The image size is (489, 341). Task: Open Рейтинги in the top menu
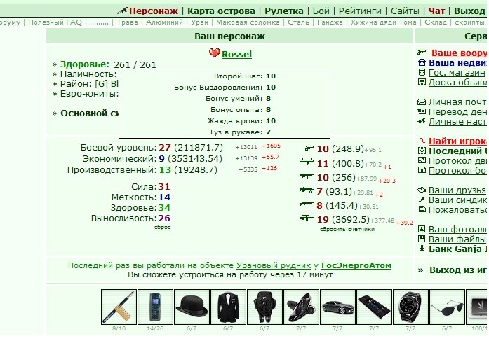pos(360,11)
